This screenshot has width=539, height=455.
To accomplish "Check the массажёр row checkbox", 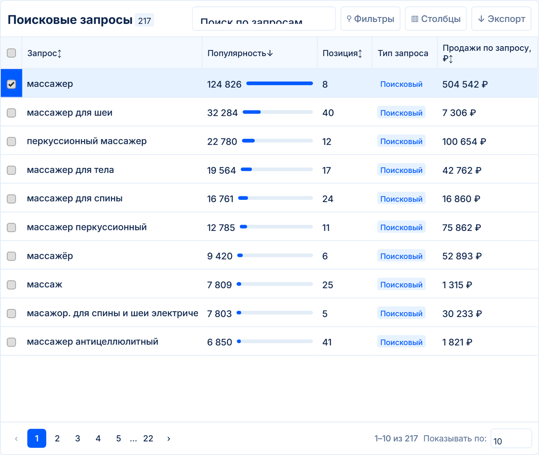I will [11, 256].
